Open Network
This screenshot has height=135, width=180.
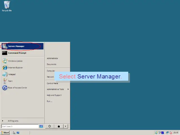50,77
